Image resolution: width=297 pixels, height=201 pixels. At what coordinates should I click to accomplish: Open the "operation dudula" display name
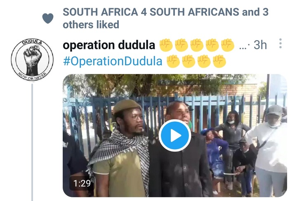point(109,45)
